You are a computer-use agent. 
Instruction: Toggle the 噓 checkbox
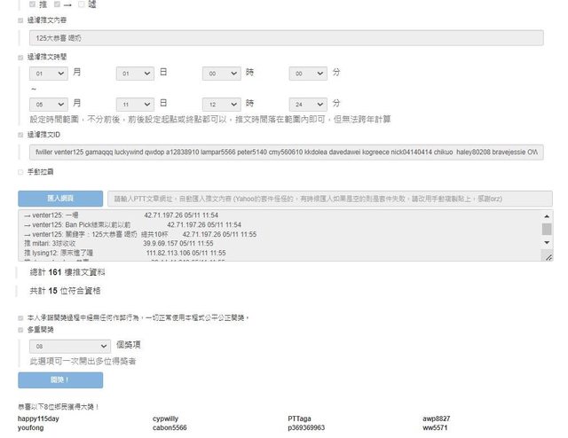tap(83, 4)
